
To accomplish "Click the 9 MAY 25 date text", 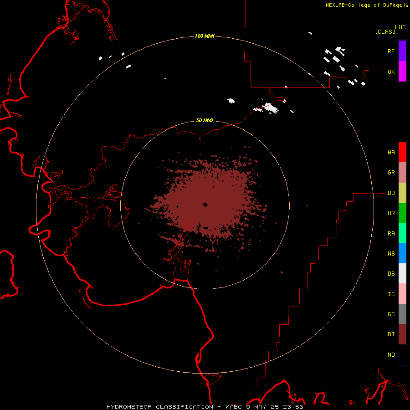I will tap(262, 407).
